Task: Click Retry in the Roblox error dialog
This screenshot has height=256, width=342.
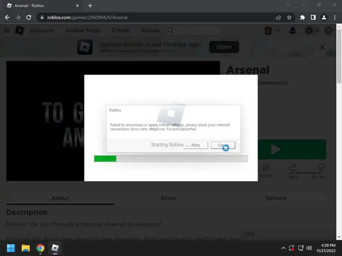Action: coord(196,145)
